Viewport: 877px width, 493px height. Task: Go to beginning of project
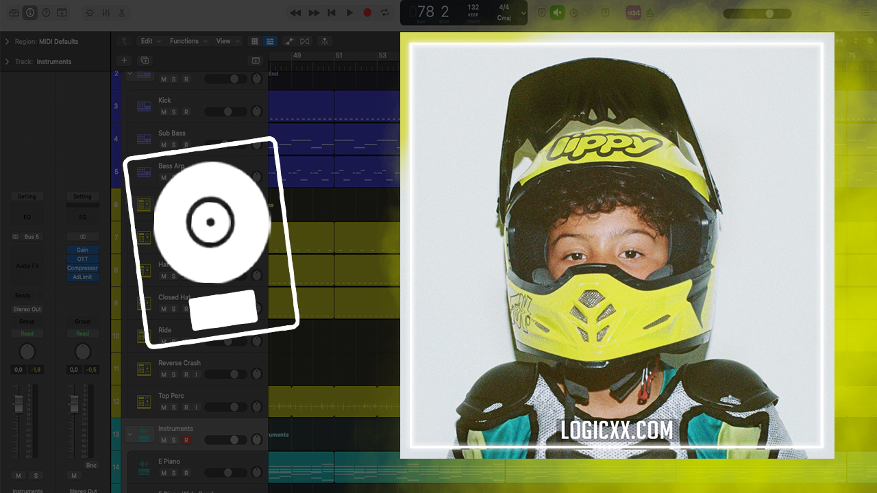pyautogui.click(x=332, y=12)
